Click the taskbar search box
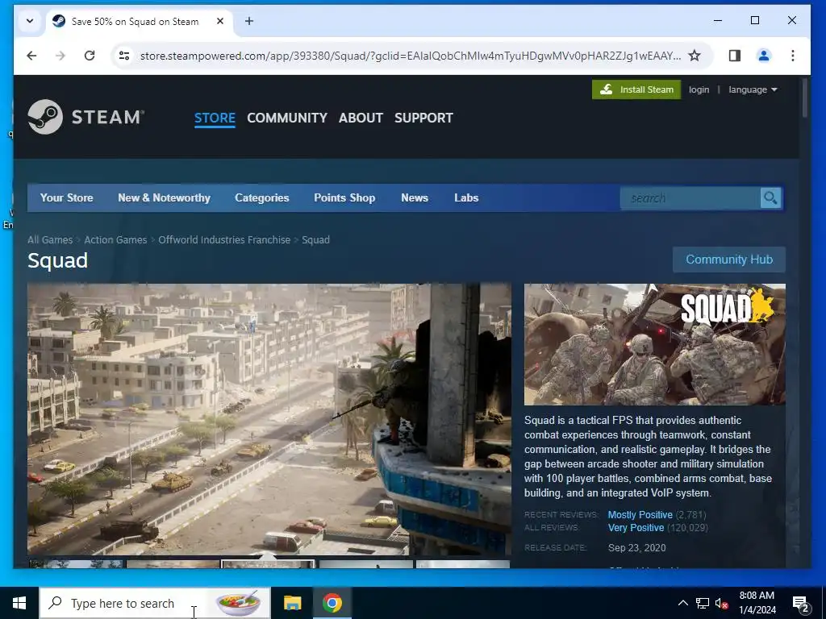This screenshot has height=619, width=826. click(x=155, y=603)
